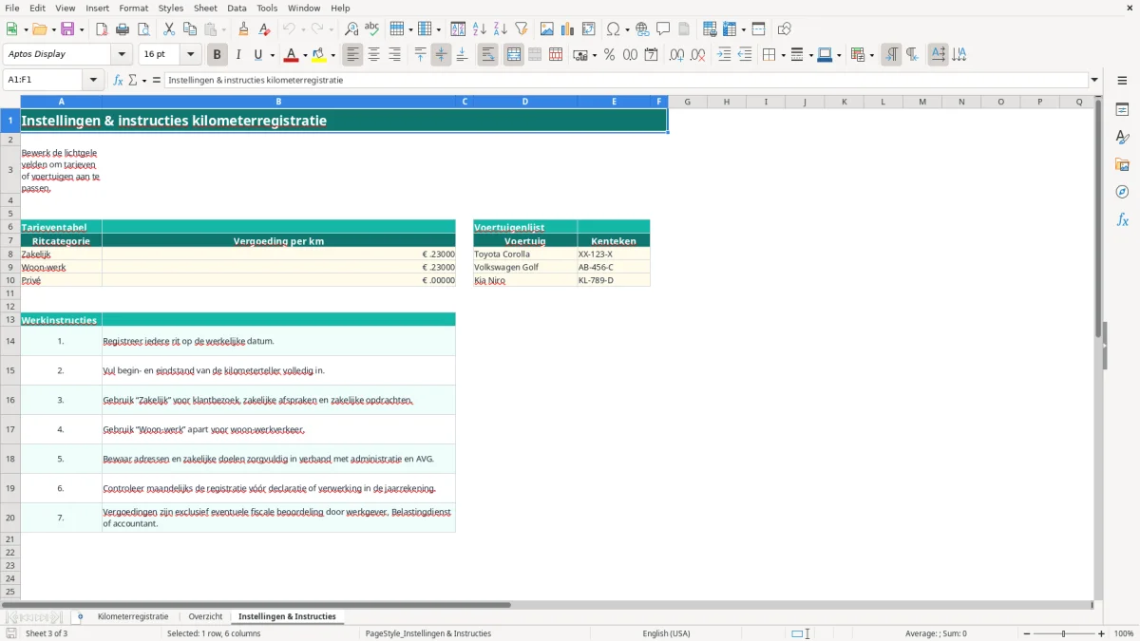Clear direct formatting icon
Image resolution: width=1140 pixels, height=641 pixels.
point(264,29)
